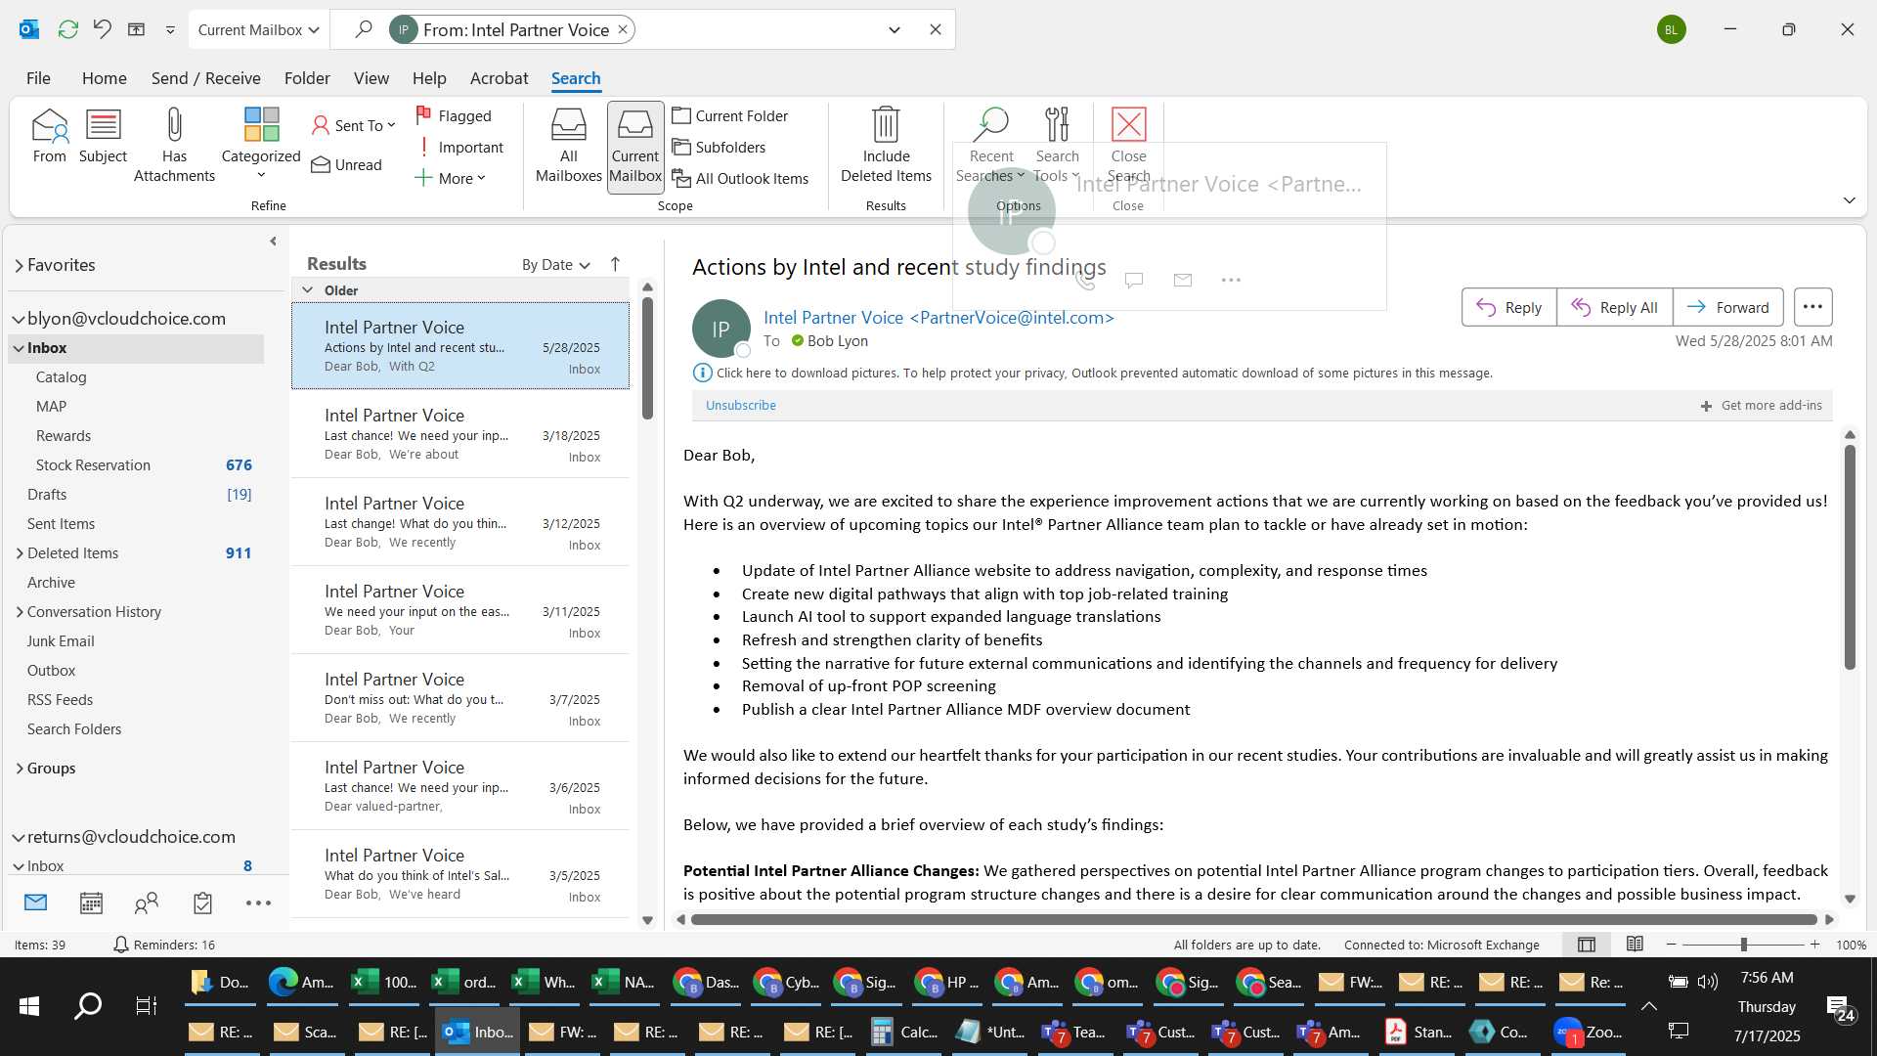
Task: Reverse sort order arrow in Results
Action: pos(615,264)
